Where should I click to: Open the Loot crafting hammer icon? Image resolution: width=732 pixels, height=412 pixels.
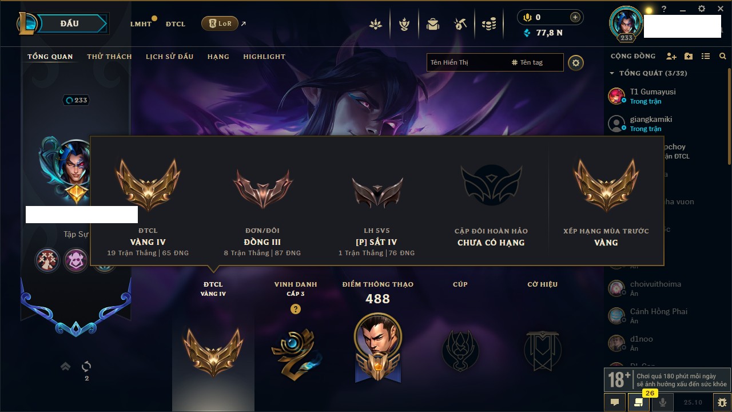[x=460, y=24]
